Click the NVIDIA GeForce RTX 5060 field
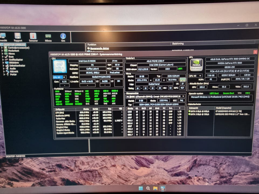The width and height of the screenshot is (259, 194). pos(230,63)
